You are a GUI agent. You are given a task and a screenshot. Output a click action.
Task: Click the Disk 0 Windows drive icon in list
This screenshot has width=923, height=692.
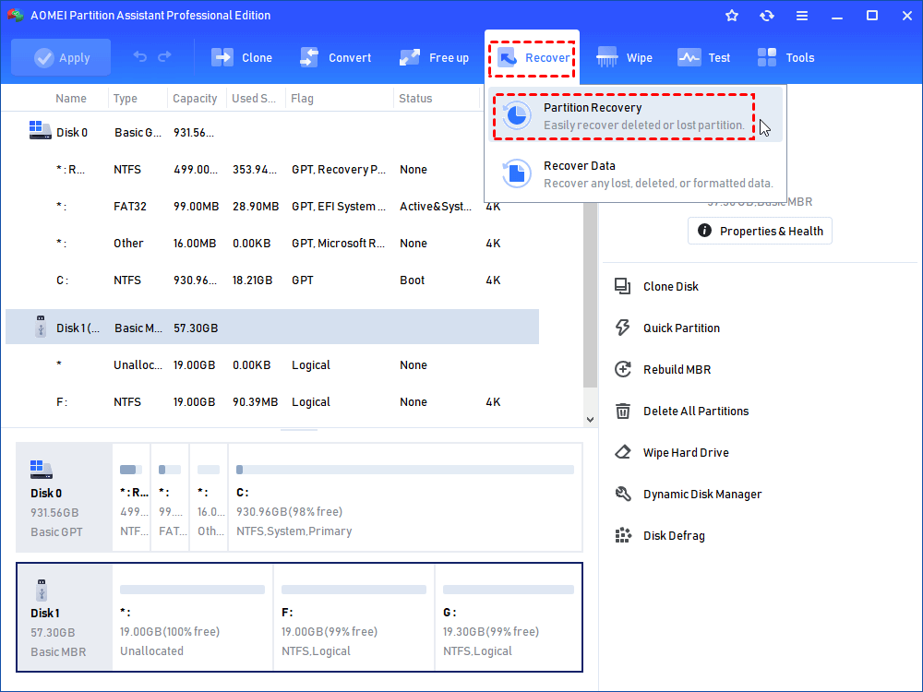coord(40,130)
